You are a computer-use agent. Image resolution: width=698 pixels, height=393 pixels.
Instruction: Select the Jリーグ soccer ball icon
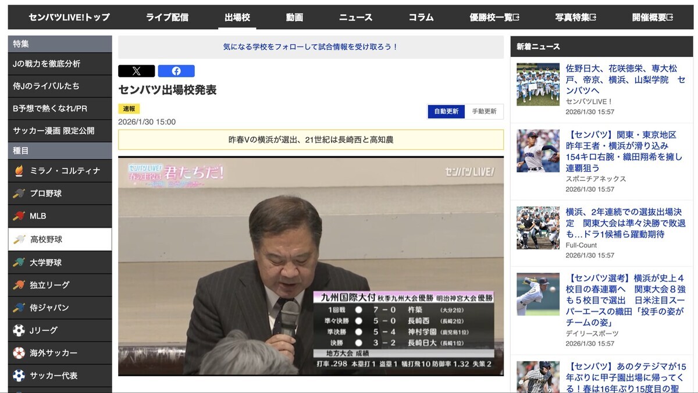[x=19, y=330]
